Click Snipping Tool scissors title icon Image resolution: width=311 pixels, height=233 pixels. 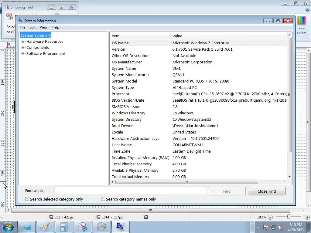(x=7, y=7)
